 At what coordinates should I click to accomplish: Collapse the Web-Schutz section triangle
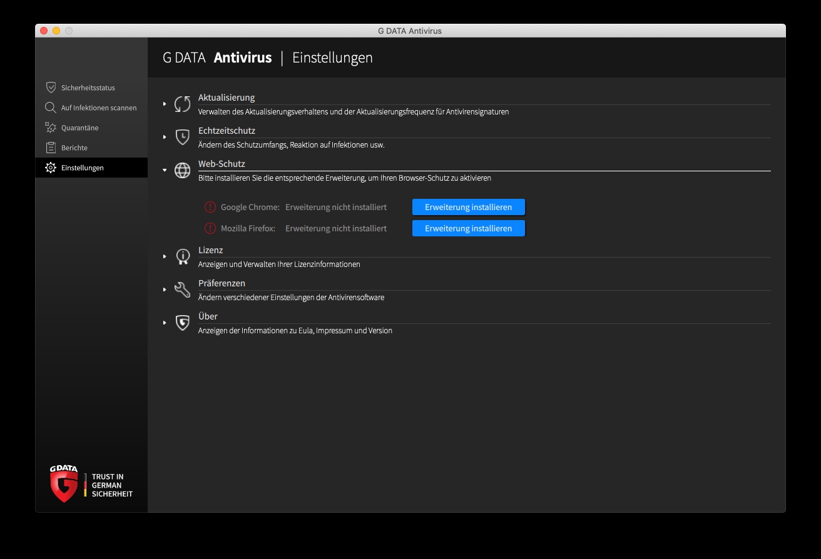(165, 170)
